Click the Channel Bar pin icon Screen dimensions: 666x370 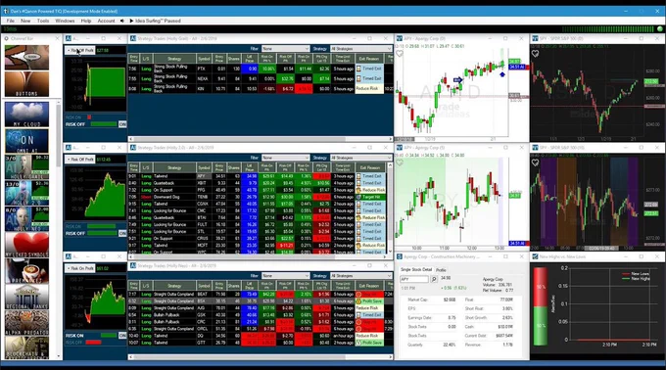tap(7, 38)
